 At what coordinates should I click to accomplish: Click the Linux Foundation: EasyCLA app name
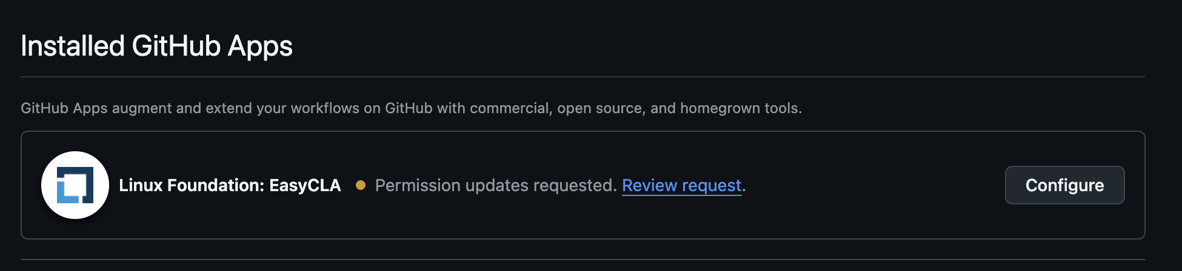230,185
